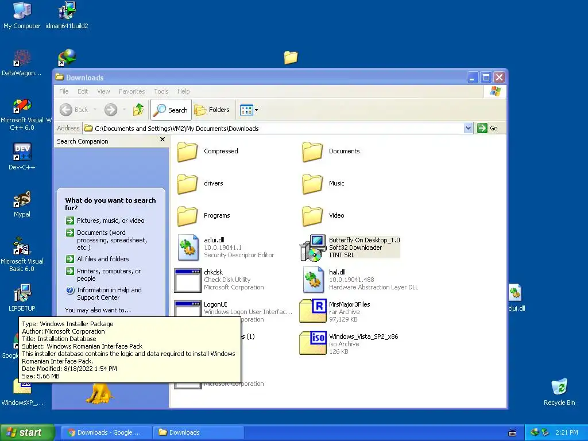
Task: Toggle the Folders pane button
Action: click(212, 110)
